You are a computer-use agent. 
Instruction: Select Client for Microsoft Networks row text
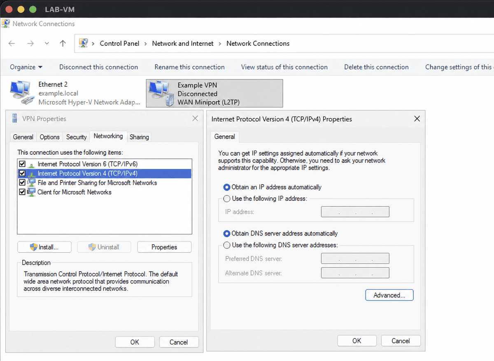coord(75,192)
